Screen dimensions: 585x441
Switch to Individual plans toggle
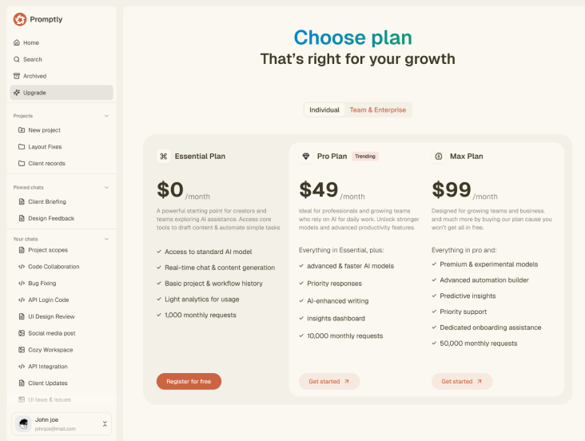[324, 110]
